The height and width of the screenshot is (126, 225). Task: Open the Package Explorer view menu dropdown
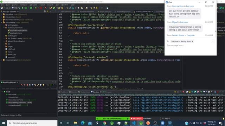point(50,12)
